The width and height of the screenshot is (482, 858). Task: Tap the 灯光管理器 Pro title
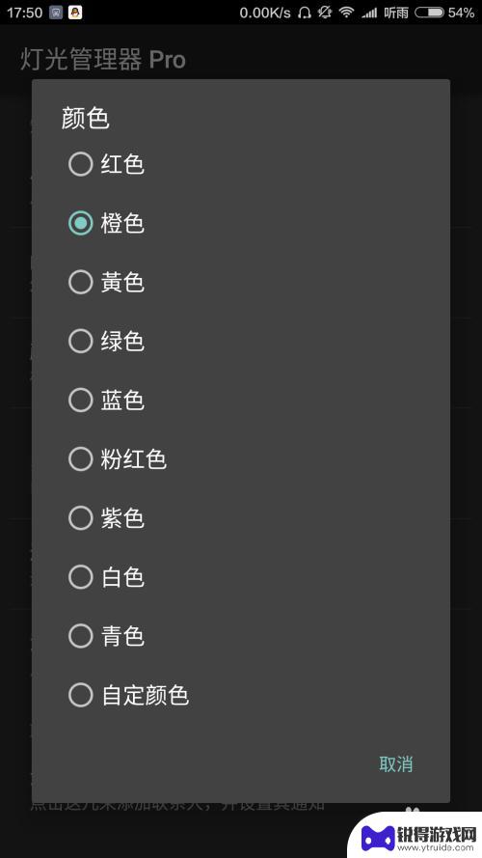click(103, 60)
